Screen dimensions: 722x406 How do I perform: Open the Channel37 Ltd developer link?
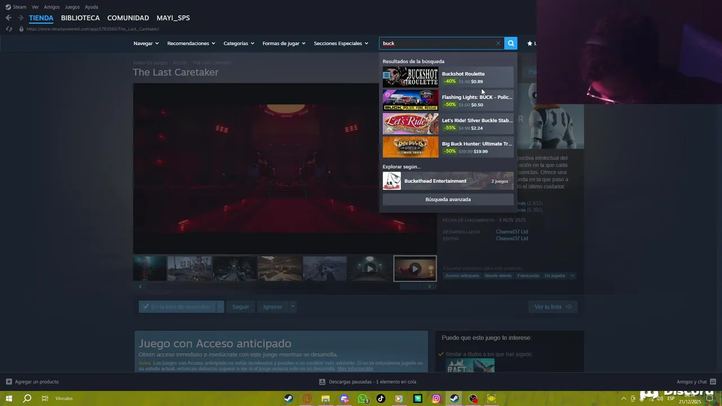[512, 232]
